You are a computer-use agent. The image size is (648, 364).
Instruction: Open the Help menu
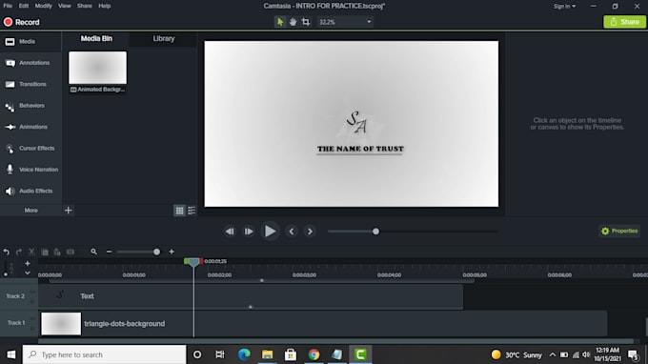point(105,6)
